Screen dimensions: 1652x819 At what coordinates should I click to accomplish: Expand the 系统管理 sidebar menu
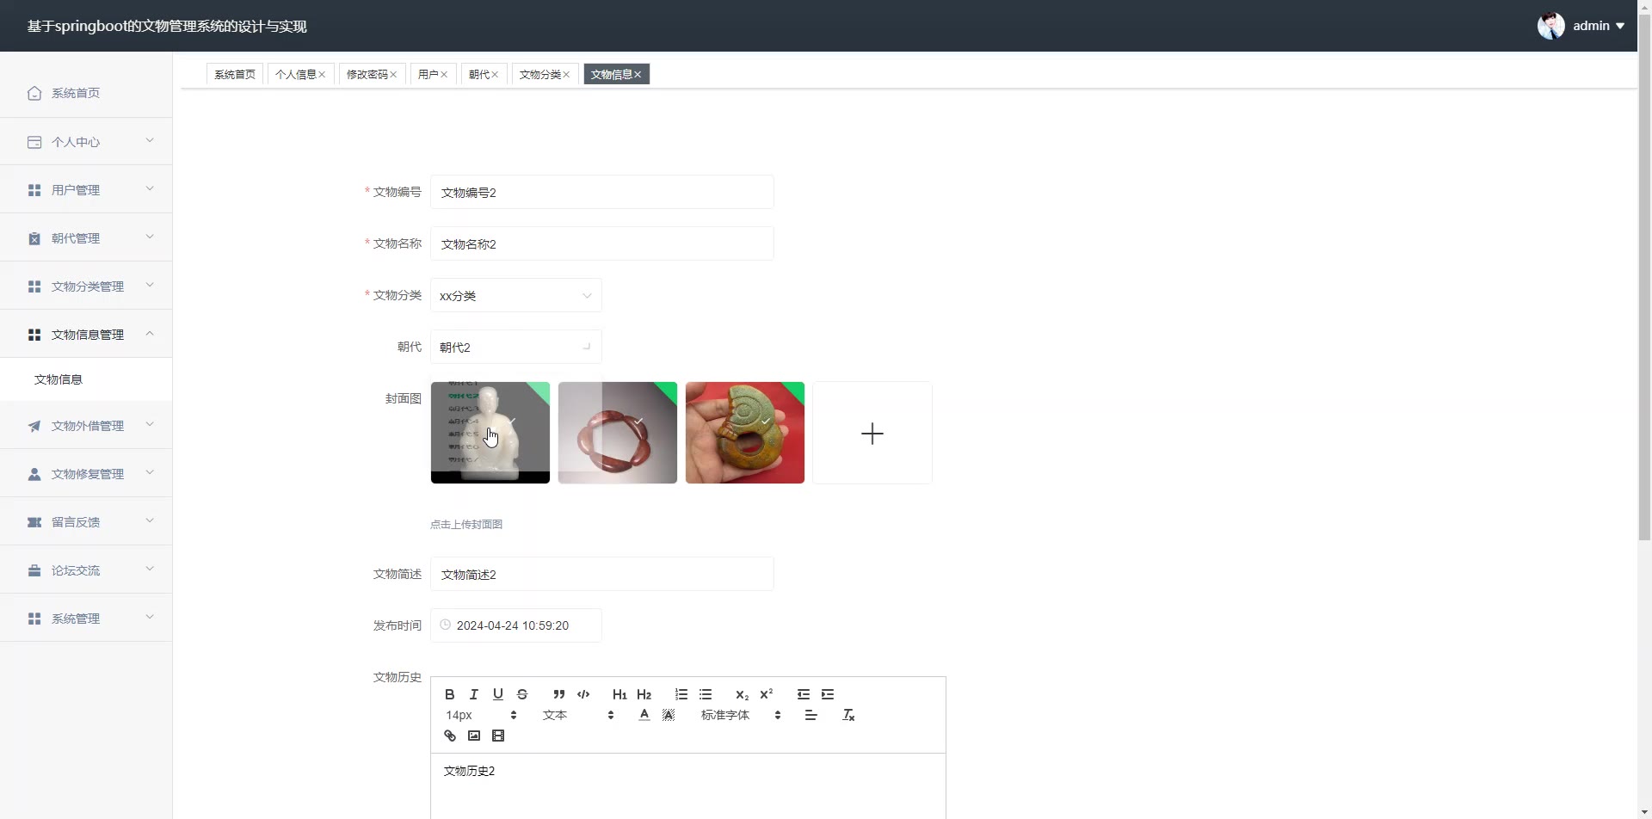(86, 618)
